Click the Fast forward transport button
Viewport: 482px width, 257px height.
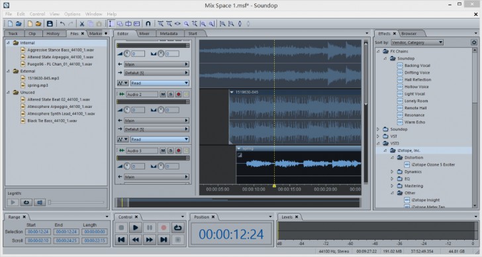pos(150,240)
